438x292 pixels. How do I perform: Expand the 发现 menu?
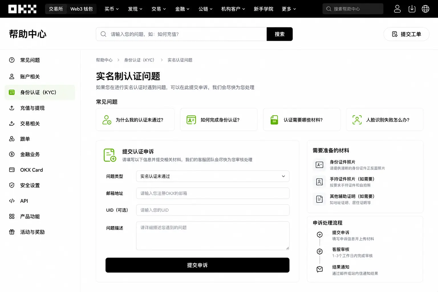[x=135, y=9]
